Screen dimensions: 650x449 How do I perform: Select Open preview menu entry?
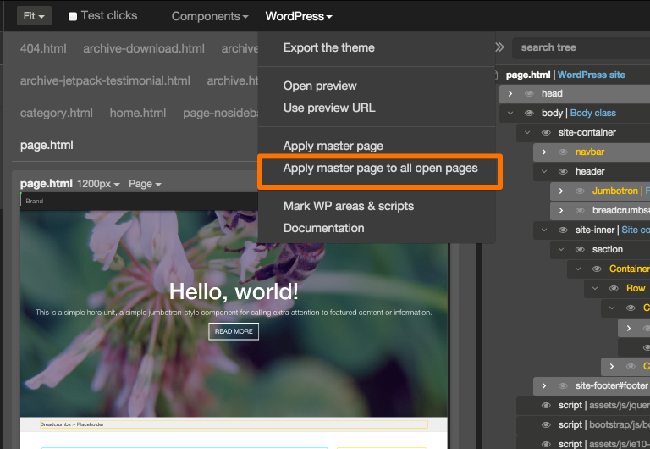point(320,86)
